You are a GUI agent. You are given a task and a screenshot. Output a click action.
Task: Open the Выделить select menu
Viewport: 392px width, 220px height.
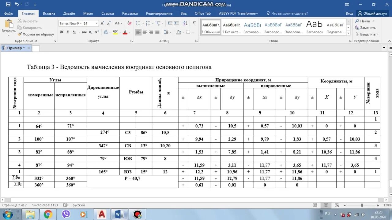[x=367, y=34]
